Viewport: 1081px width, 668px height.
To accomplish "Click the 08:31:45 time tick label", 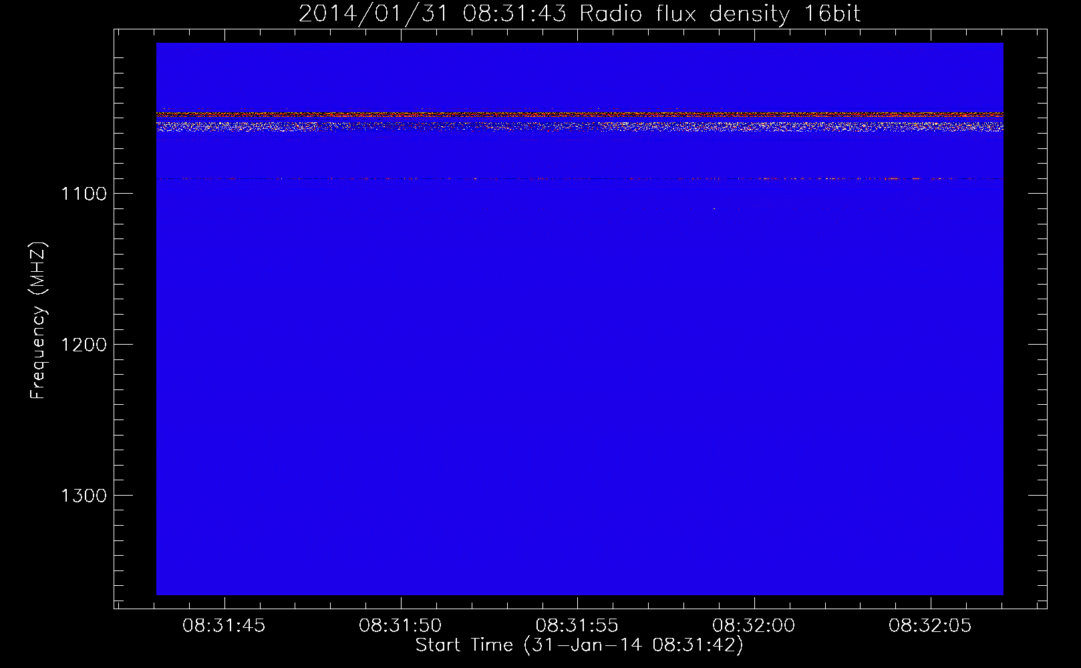I will tap(224, 626).
